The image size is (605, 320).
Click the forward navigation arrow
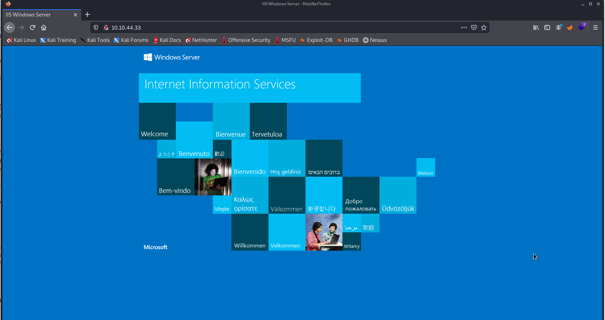point(21,27)
